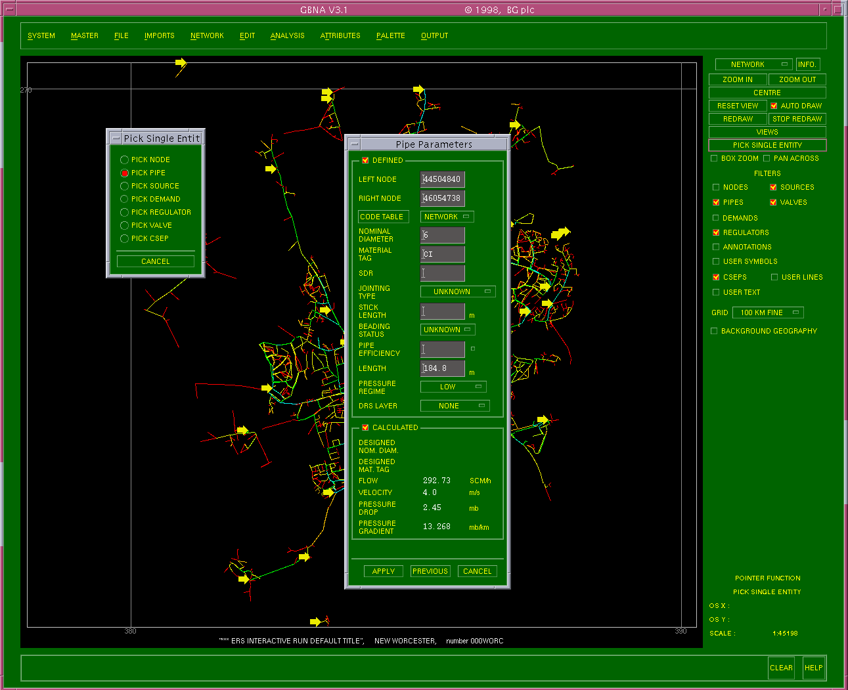Viewport: 848px width, 690px height.
Task: Expand the Pressure Regime LOW dropdown
Action: [453, 387]
